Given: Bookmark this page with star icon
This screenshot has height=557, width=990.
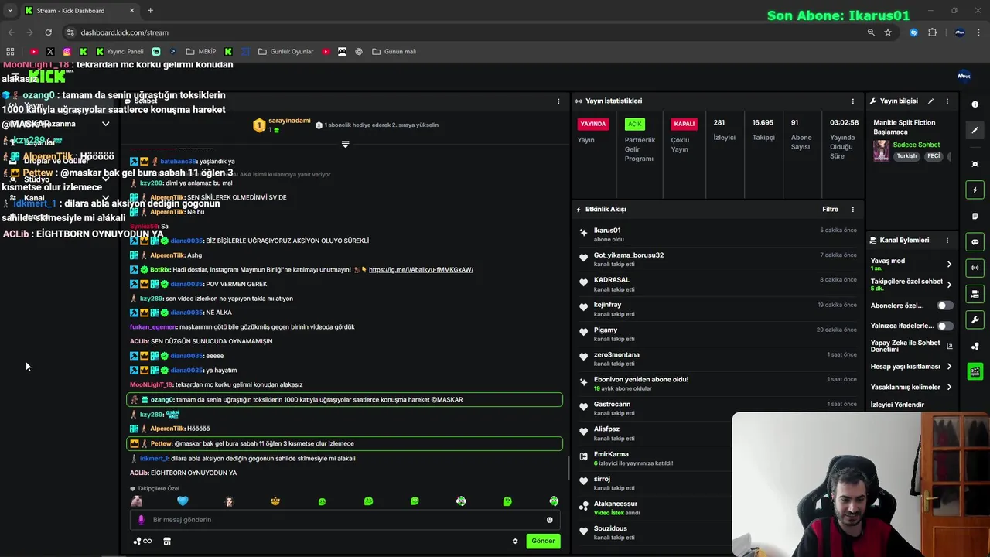Looking at the screenshot, I should (888, 32).
